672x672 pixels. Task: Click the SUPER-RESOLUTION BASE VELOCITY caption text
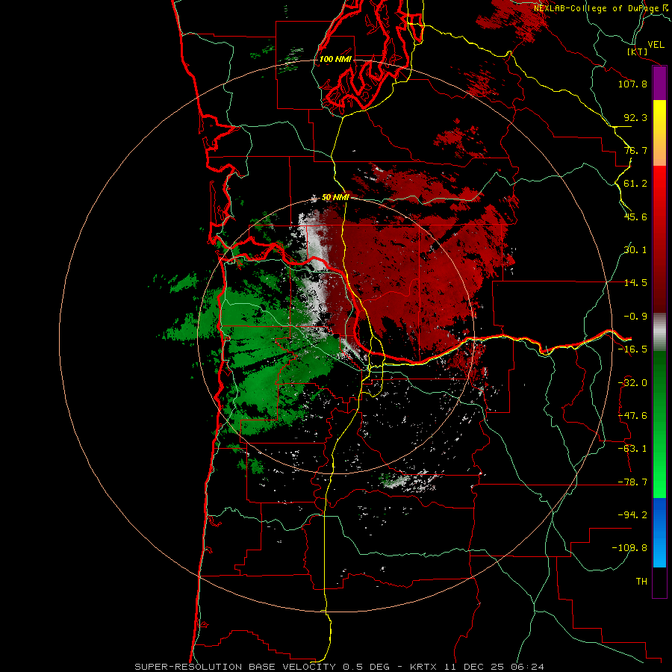[235, 667]
